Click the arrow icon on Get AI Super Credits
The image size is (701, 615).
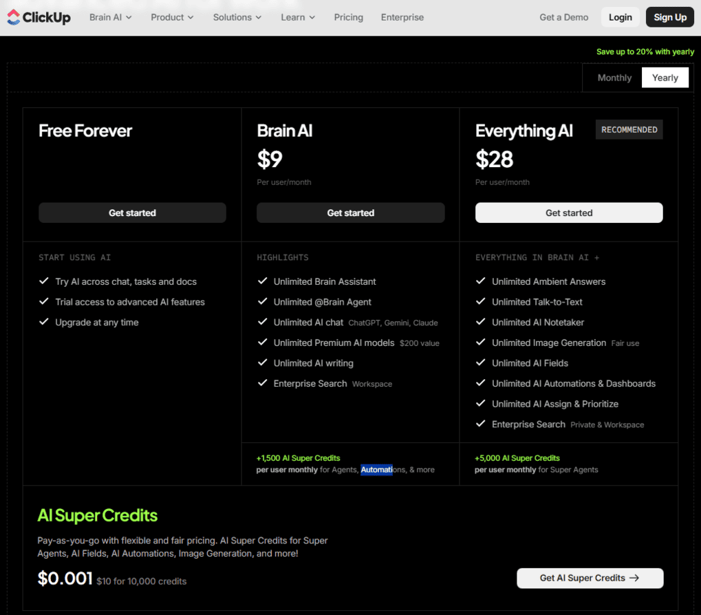635,579
